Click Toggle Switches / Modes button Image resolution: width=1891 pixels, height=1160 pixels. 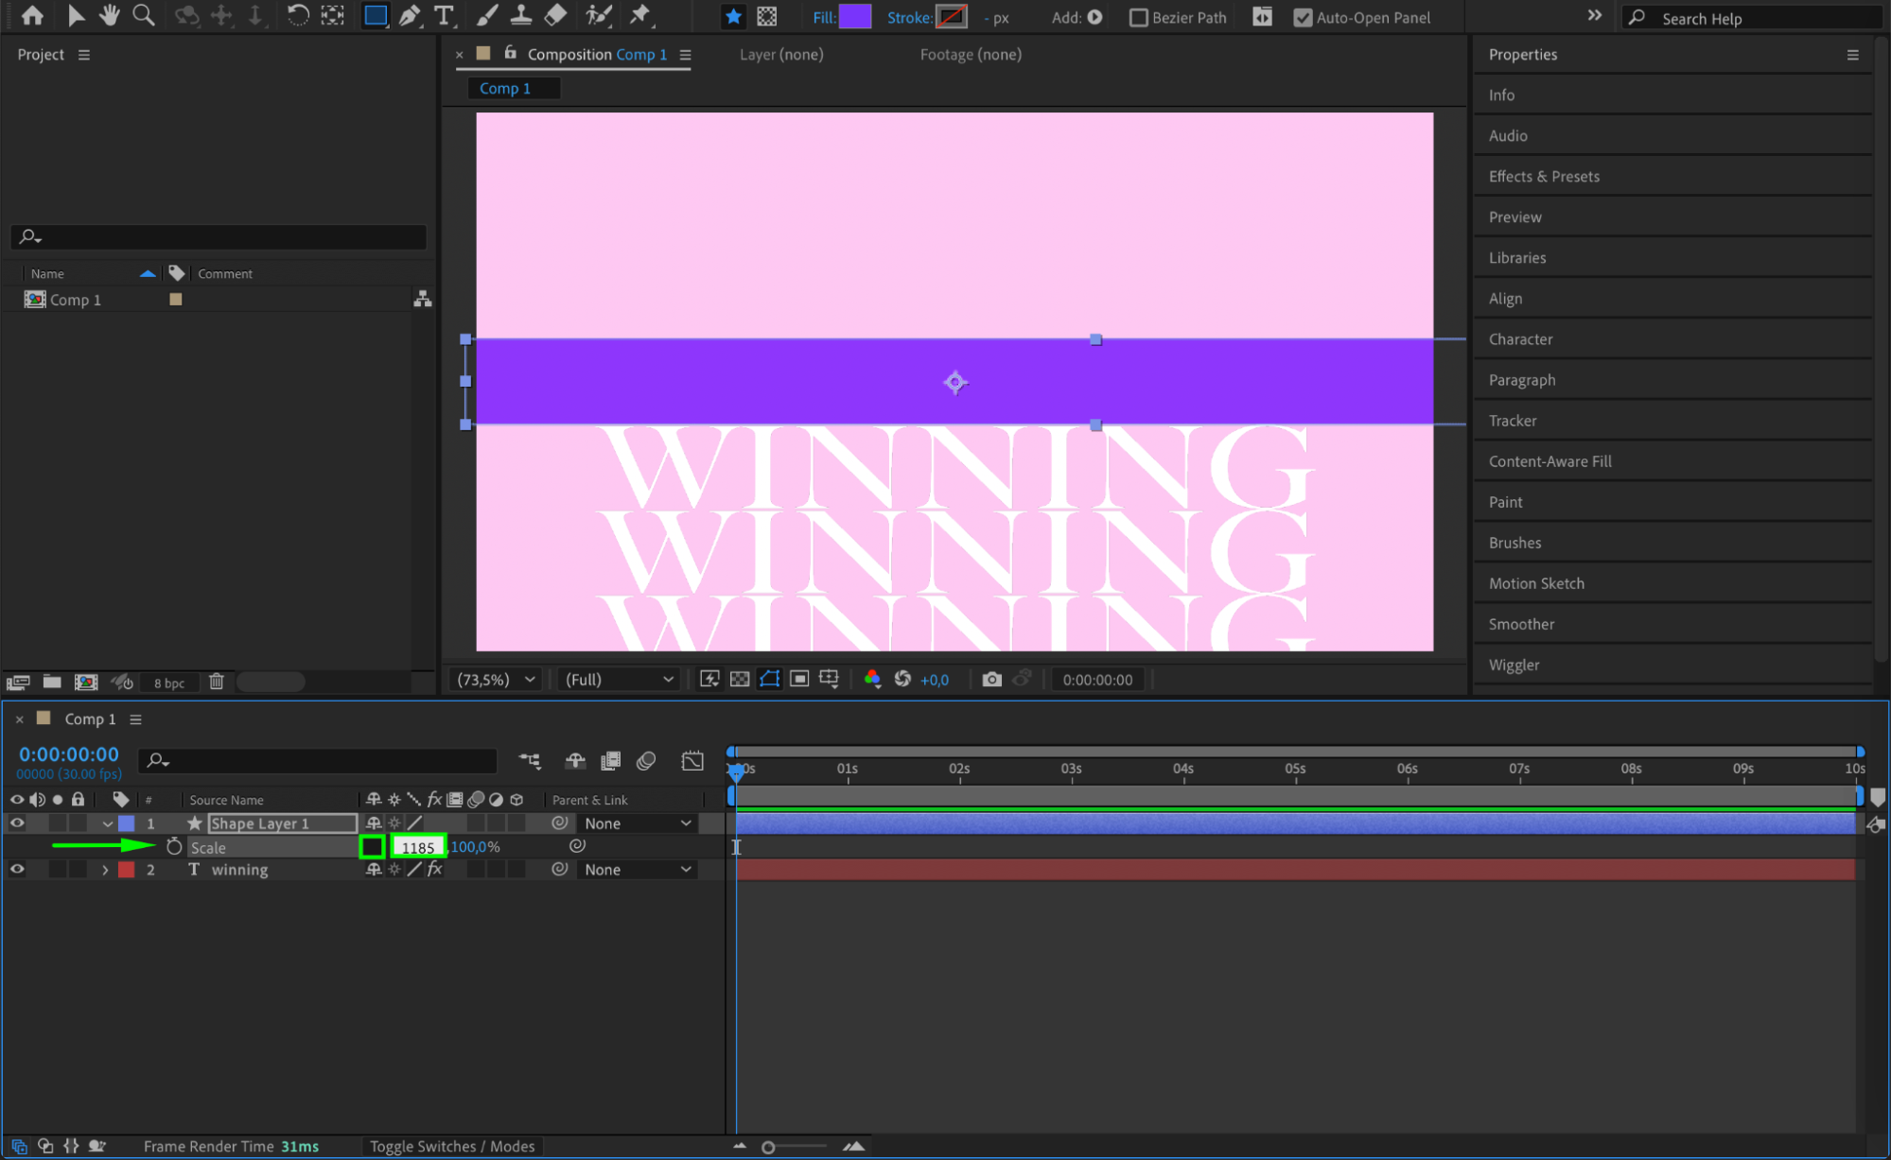[452, 1147]
